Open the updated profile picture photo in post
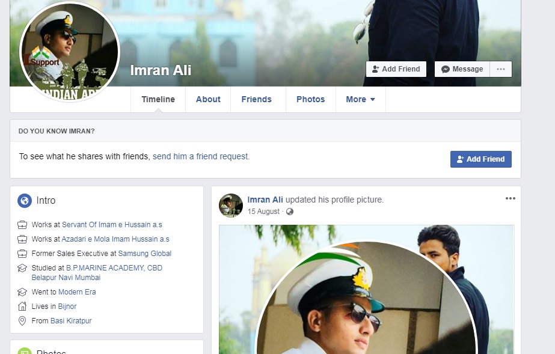Viewport: 555px width, 354px height. (366, 289)
